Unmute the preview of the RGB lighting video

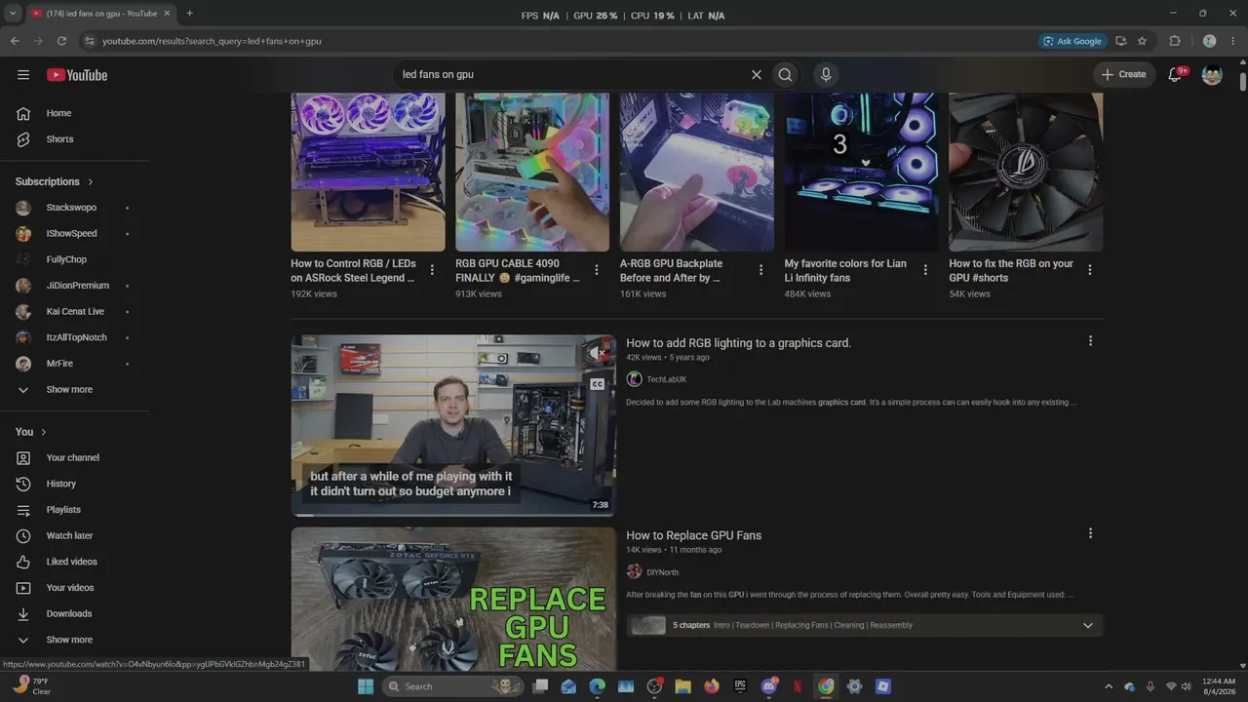click(597, 352)
